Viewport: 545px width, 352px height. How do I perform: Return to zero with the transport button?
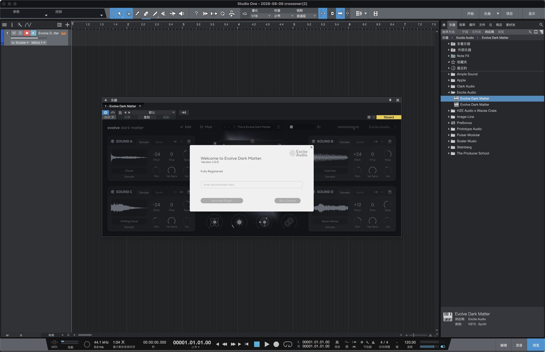[x=247, y=344]
